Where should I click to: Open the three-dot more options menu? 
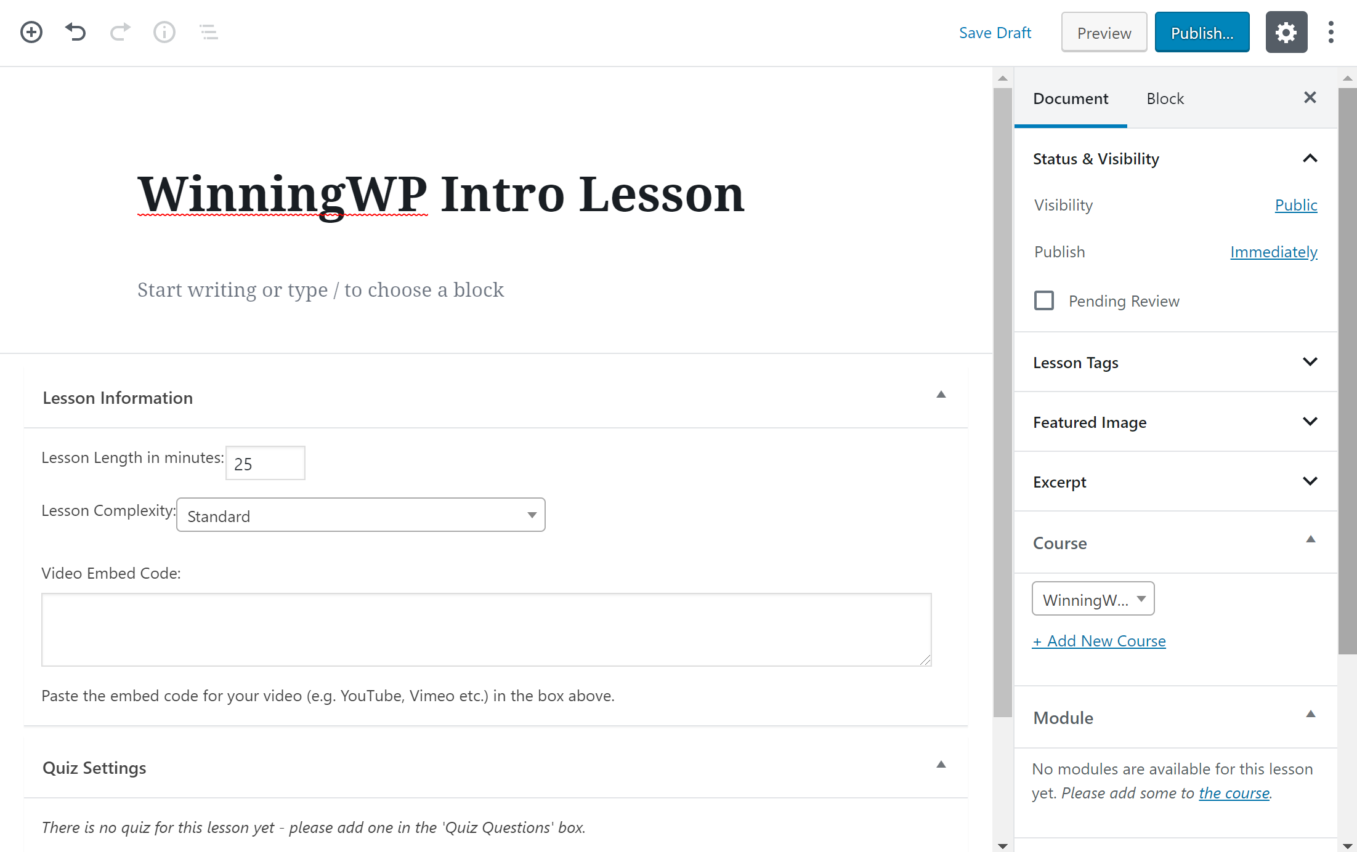coord(1331,32)
